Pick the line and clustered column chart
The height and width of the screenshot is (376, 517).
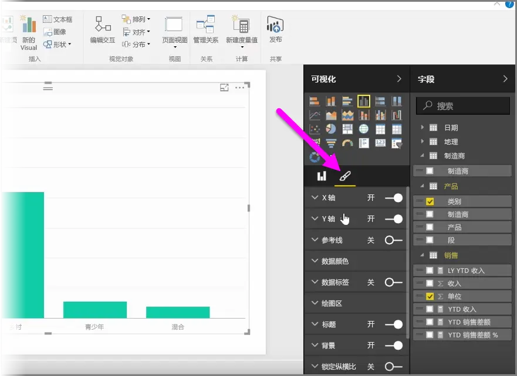pyautogui.click(x=380, y=115)
